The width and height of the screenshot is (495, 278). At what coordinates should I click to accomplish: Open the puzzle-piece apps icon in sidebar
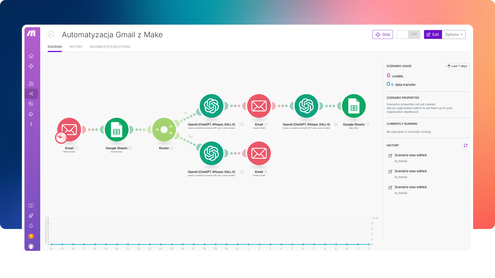point(31,114)
